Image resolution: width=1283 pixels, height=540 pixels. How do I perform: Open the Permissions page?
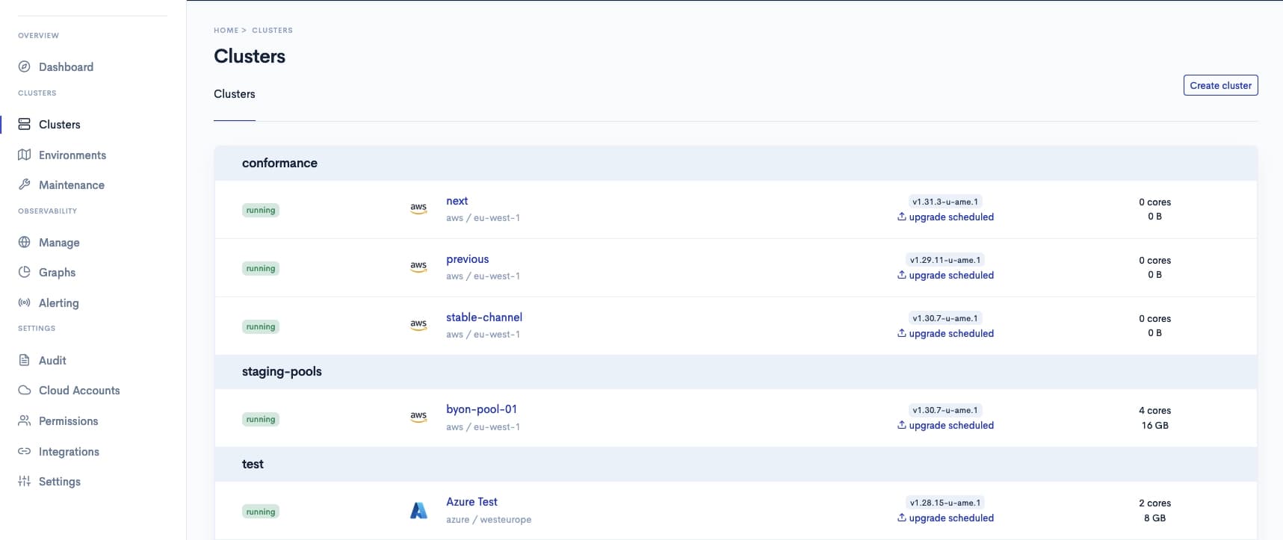68,420
